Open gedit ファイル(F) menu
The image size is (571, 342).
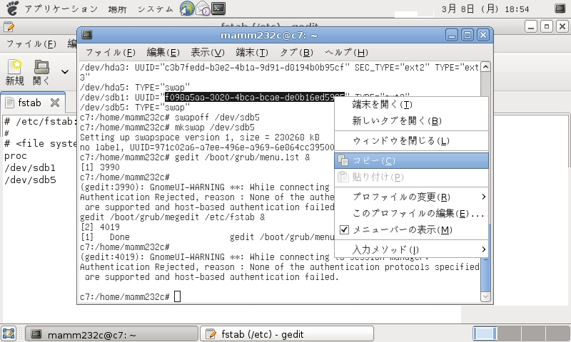coord(31,44)
